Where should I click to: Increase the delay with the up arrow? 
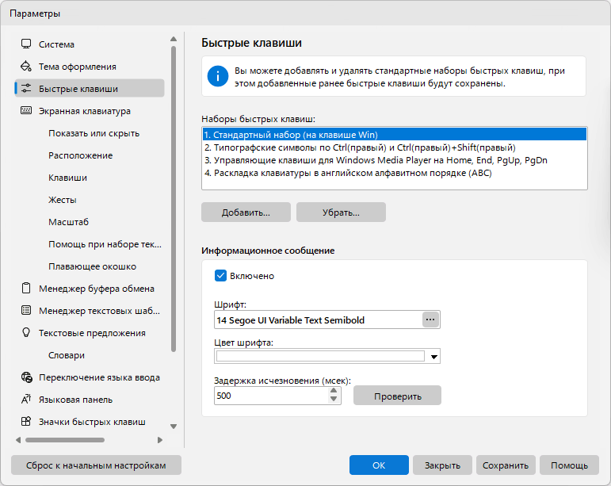pos(334,391)
